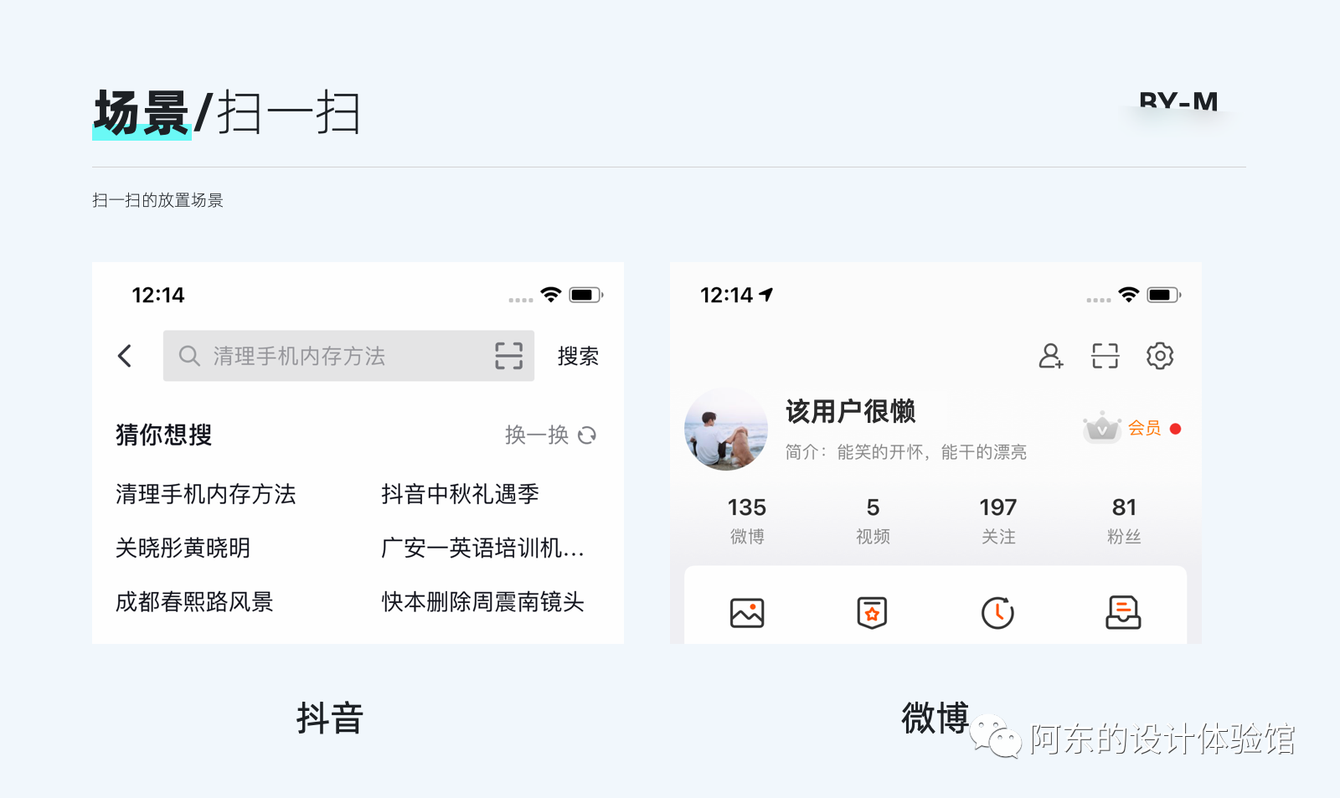Open scan icon inside Douyin search bar
The image size is (1340, 798).
(x=508, y=356)
